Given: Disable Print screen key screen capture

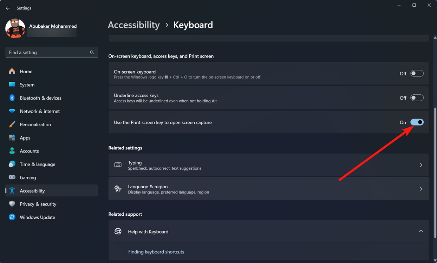Looking at the screenshot, I should click(417, 122).
